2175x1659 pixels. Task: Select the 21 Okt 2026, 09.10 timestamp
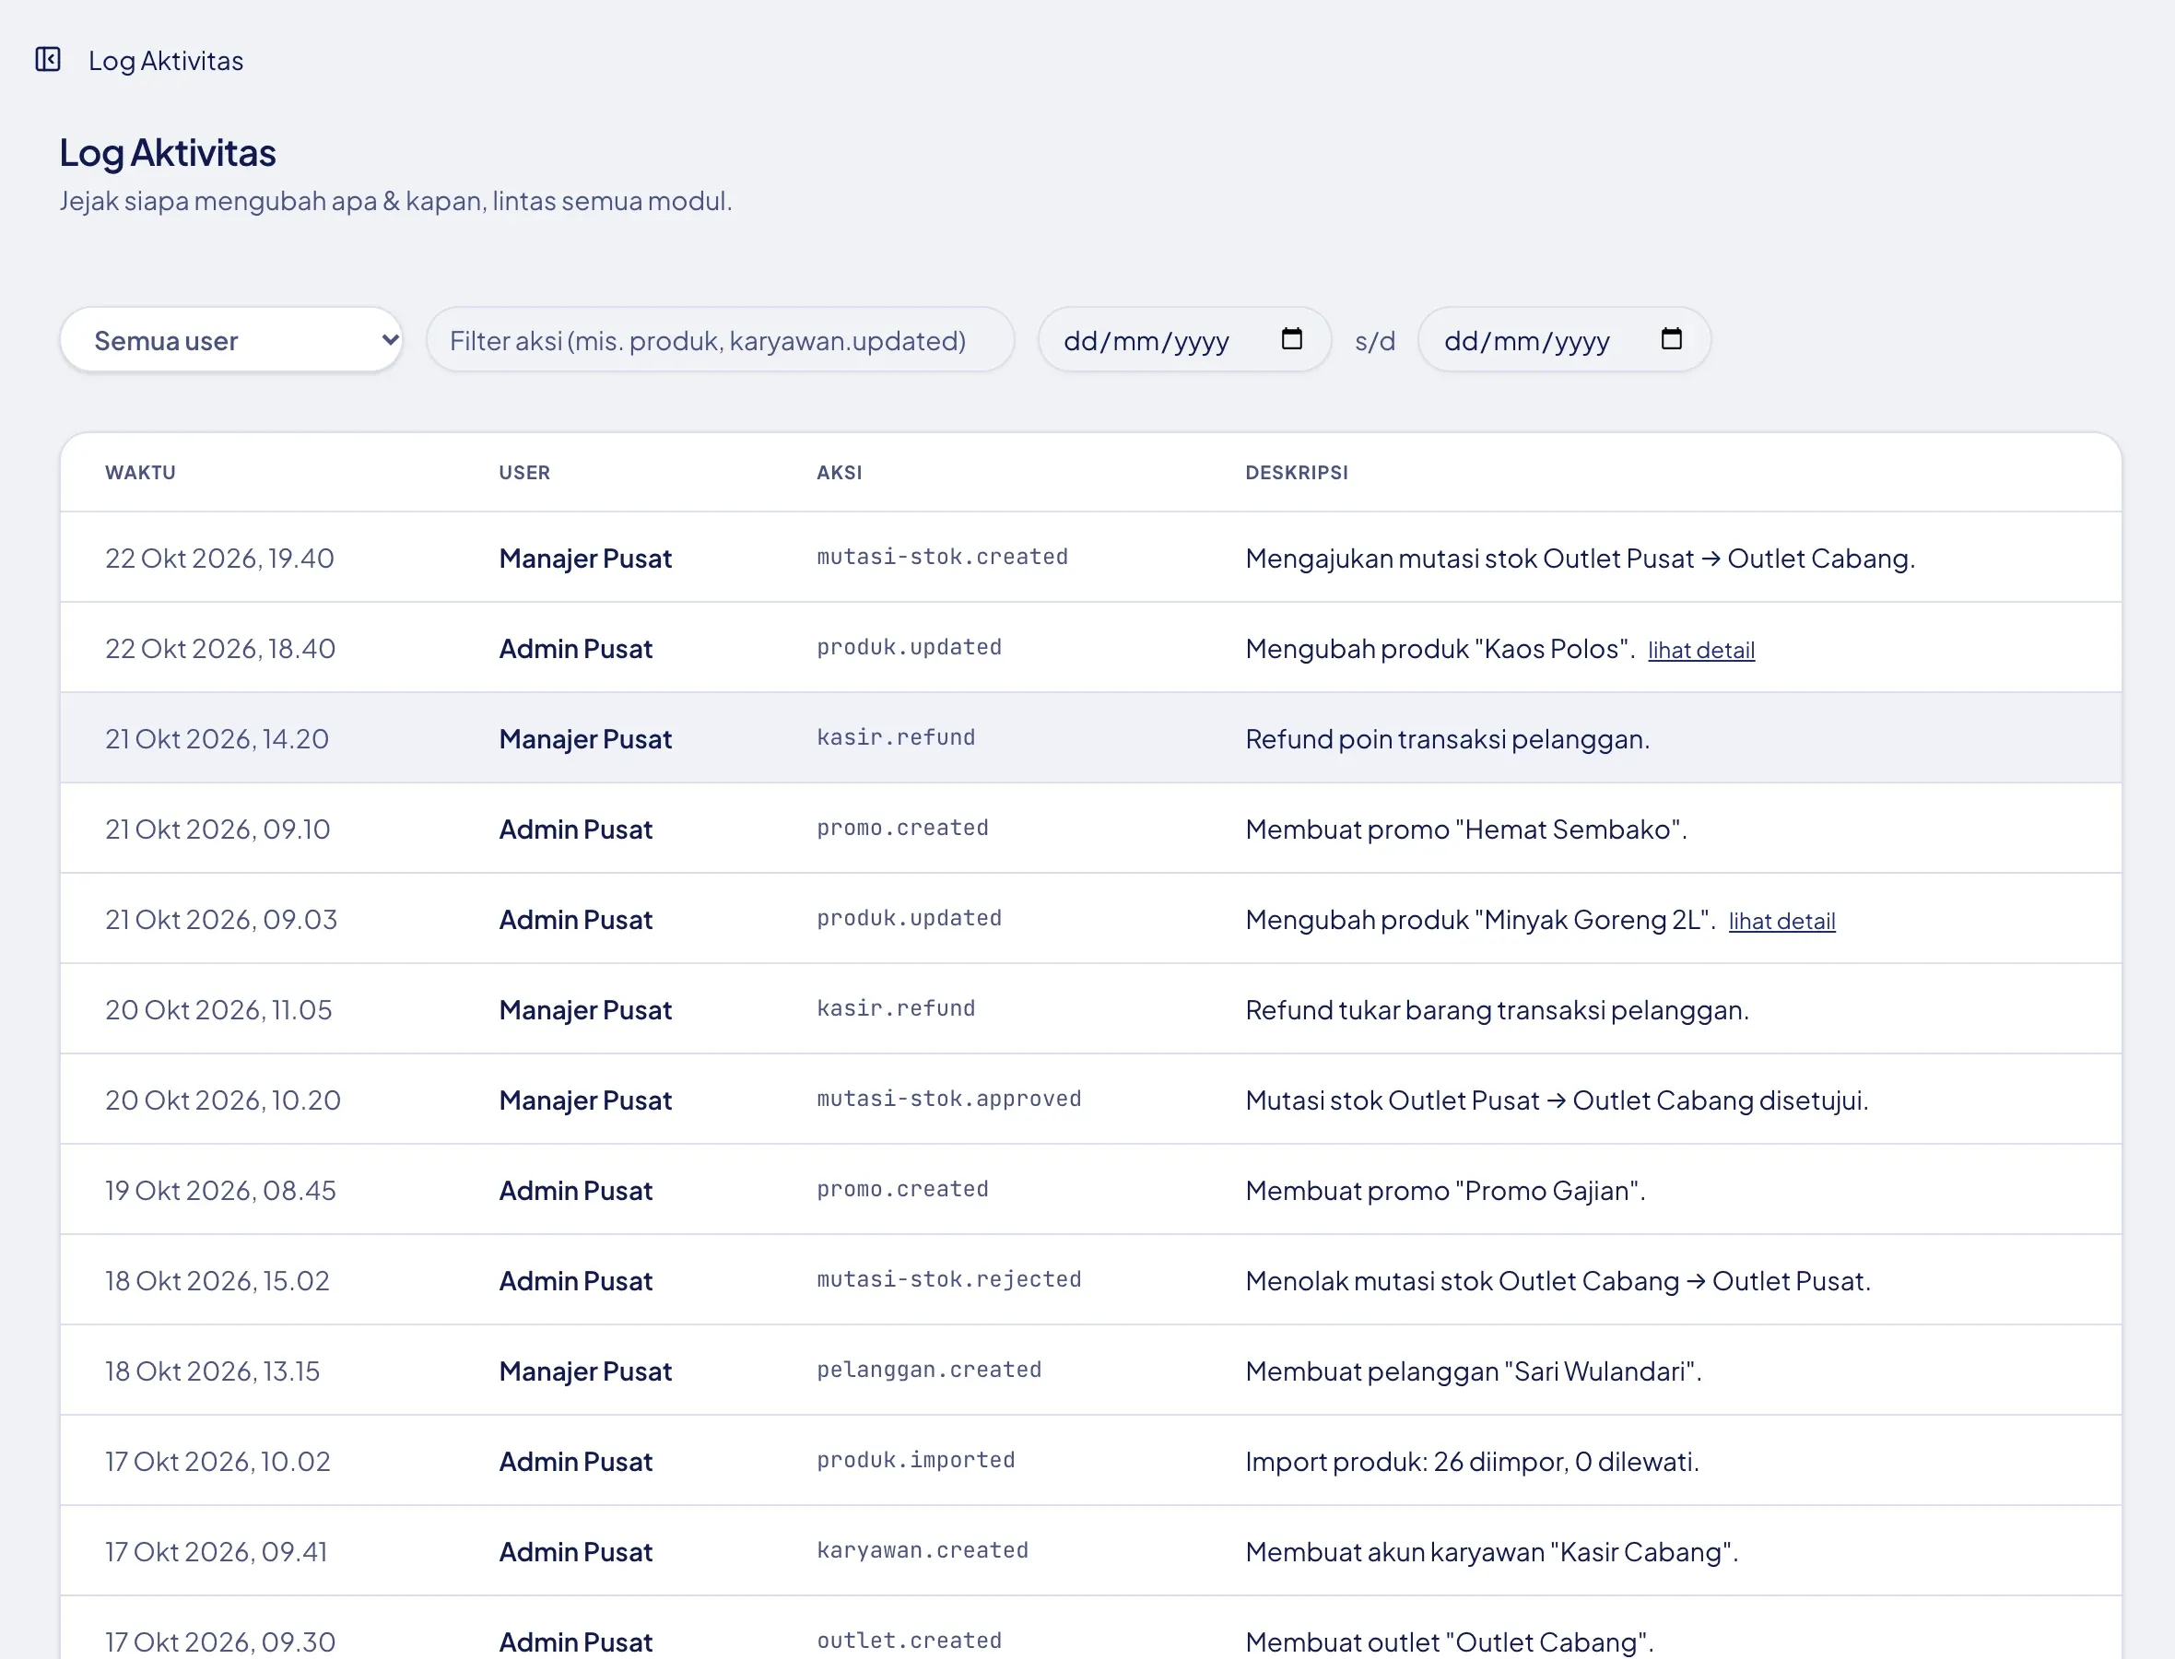(x=218, y=829)
